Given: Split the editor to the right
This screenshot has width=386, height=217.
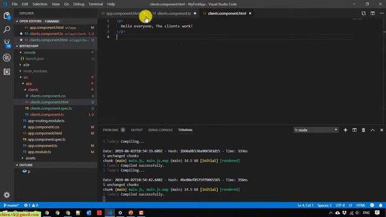Looking at the screenshot, I should pyautogui.click(x=373, y=13).
